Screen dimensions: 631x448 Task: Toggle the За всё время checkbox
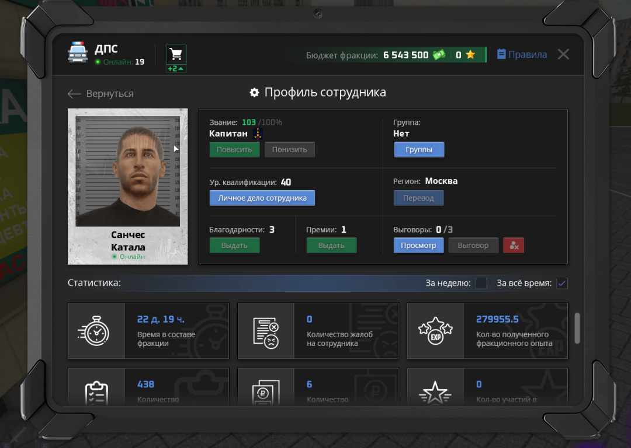coord(562,283)
